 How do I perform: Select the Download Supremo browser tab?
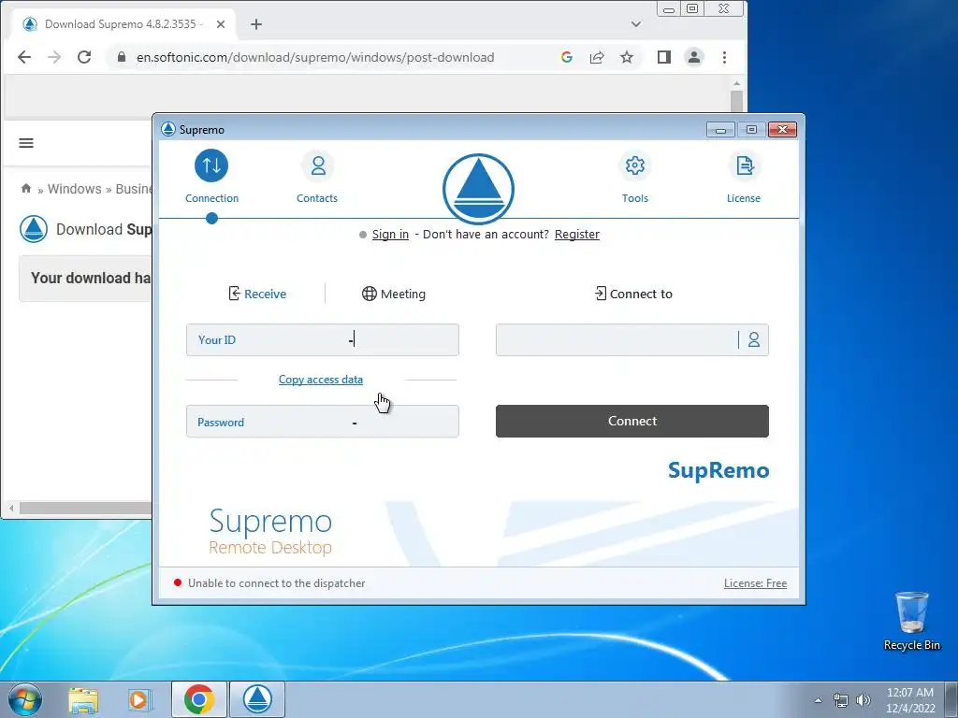coord(123,24)
